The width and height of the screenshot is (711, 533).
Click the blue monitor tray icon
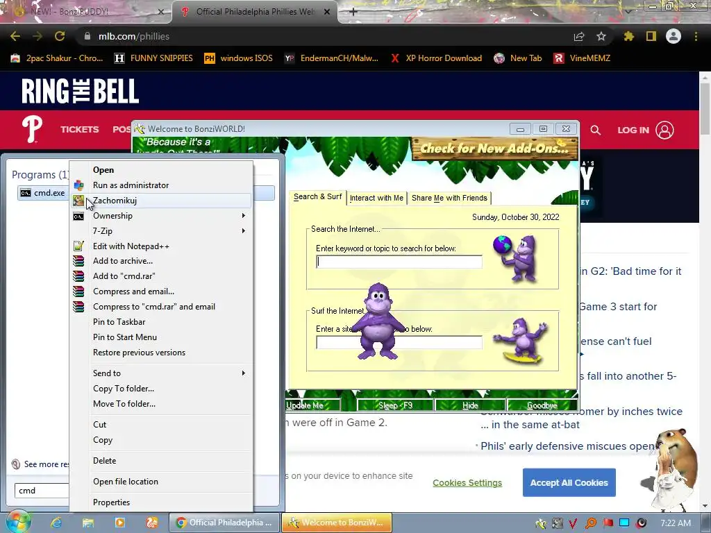[624, 523]
